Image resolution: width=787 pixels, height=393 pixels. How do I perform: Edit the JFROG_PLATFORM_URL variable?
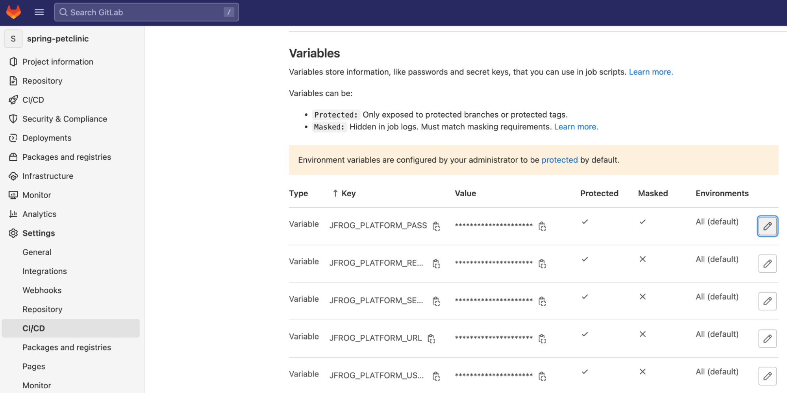point(767,338)
